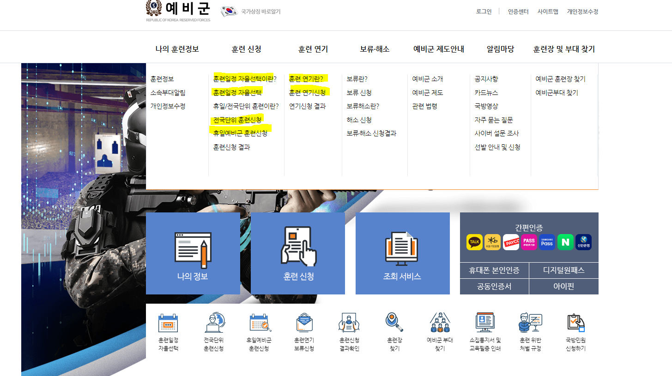Screen dimensions: 672x376
Task: Select 훈련일정 자율선택이란? submenu item
Action: coord(245,79)
